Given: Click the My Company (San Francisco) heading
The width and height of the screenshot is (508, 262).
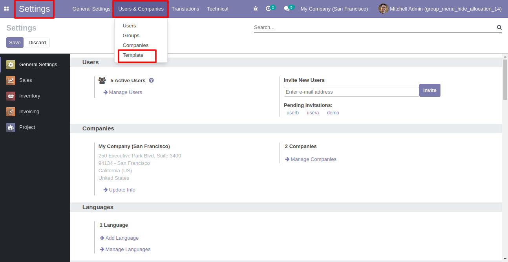Looking at the screenshot, I should (134, 146).
